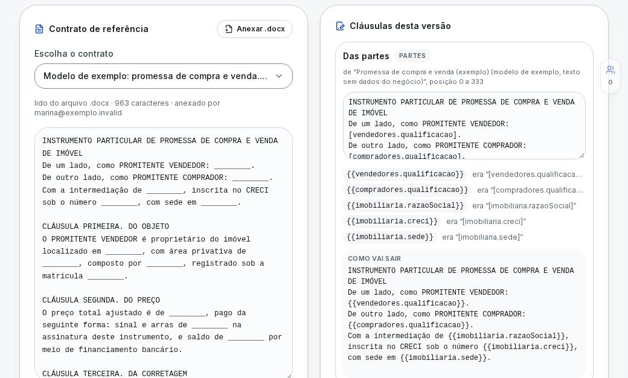Screen dimensions: 628x378
Task: Click the text era "[imobiliaria.creci]"
Action: point(486,222)
